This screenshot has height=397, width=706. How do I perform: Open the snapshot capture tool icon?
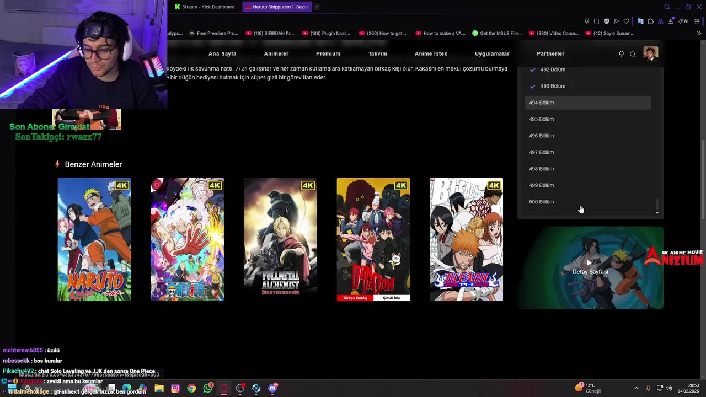click(x=596, y=21)
